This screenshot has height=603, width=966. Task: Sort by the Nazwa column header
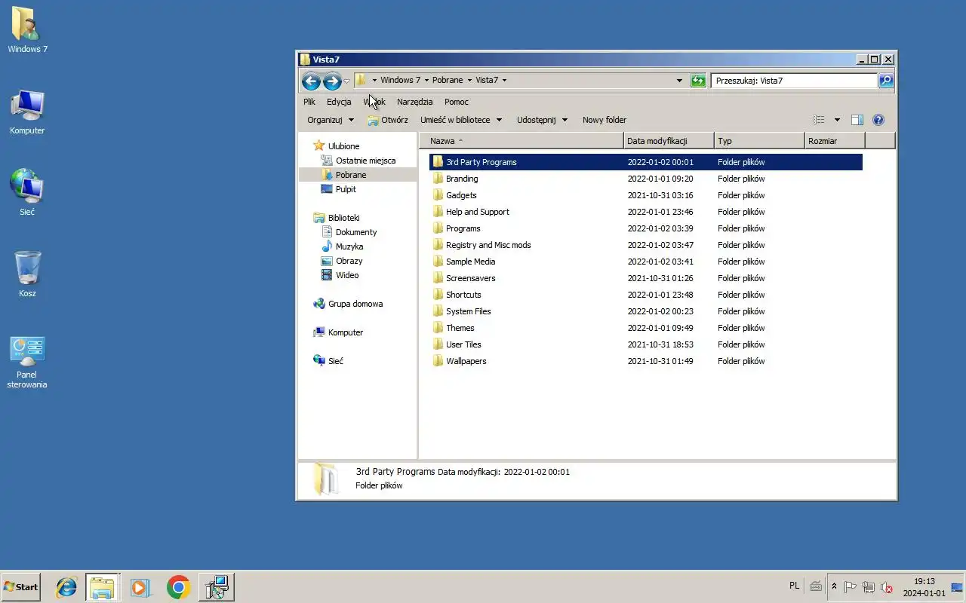[x=521, y=141]
